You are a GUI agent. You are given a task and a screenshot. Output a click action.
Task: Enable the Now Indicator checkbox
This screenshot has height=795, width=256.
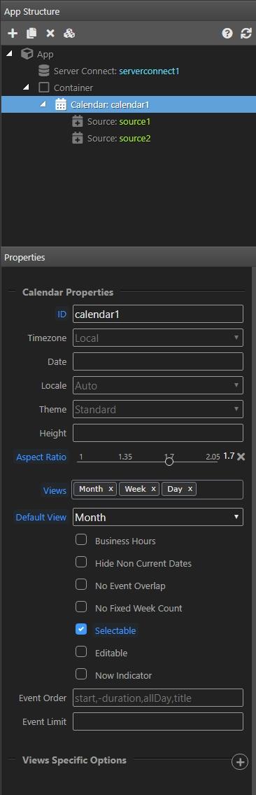pos(81,675)
